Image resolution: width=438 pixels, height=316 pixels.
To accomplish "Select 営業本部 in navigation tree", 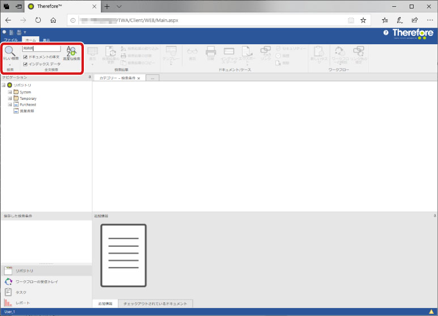I will point(27,111).
